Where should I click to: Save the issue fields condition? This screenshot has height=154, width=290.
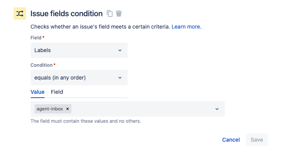point(257,140)
